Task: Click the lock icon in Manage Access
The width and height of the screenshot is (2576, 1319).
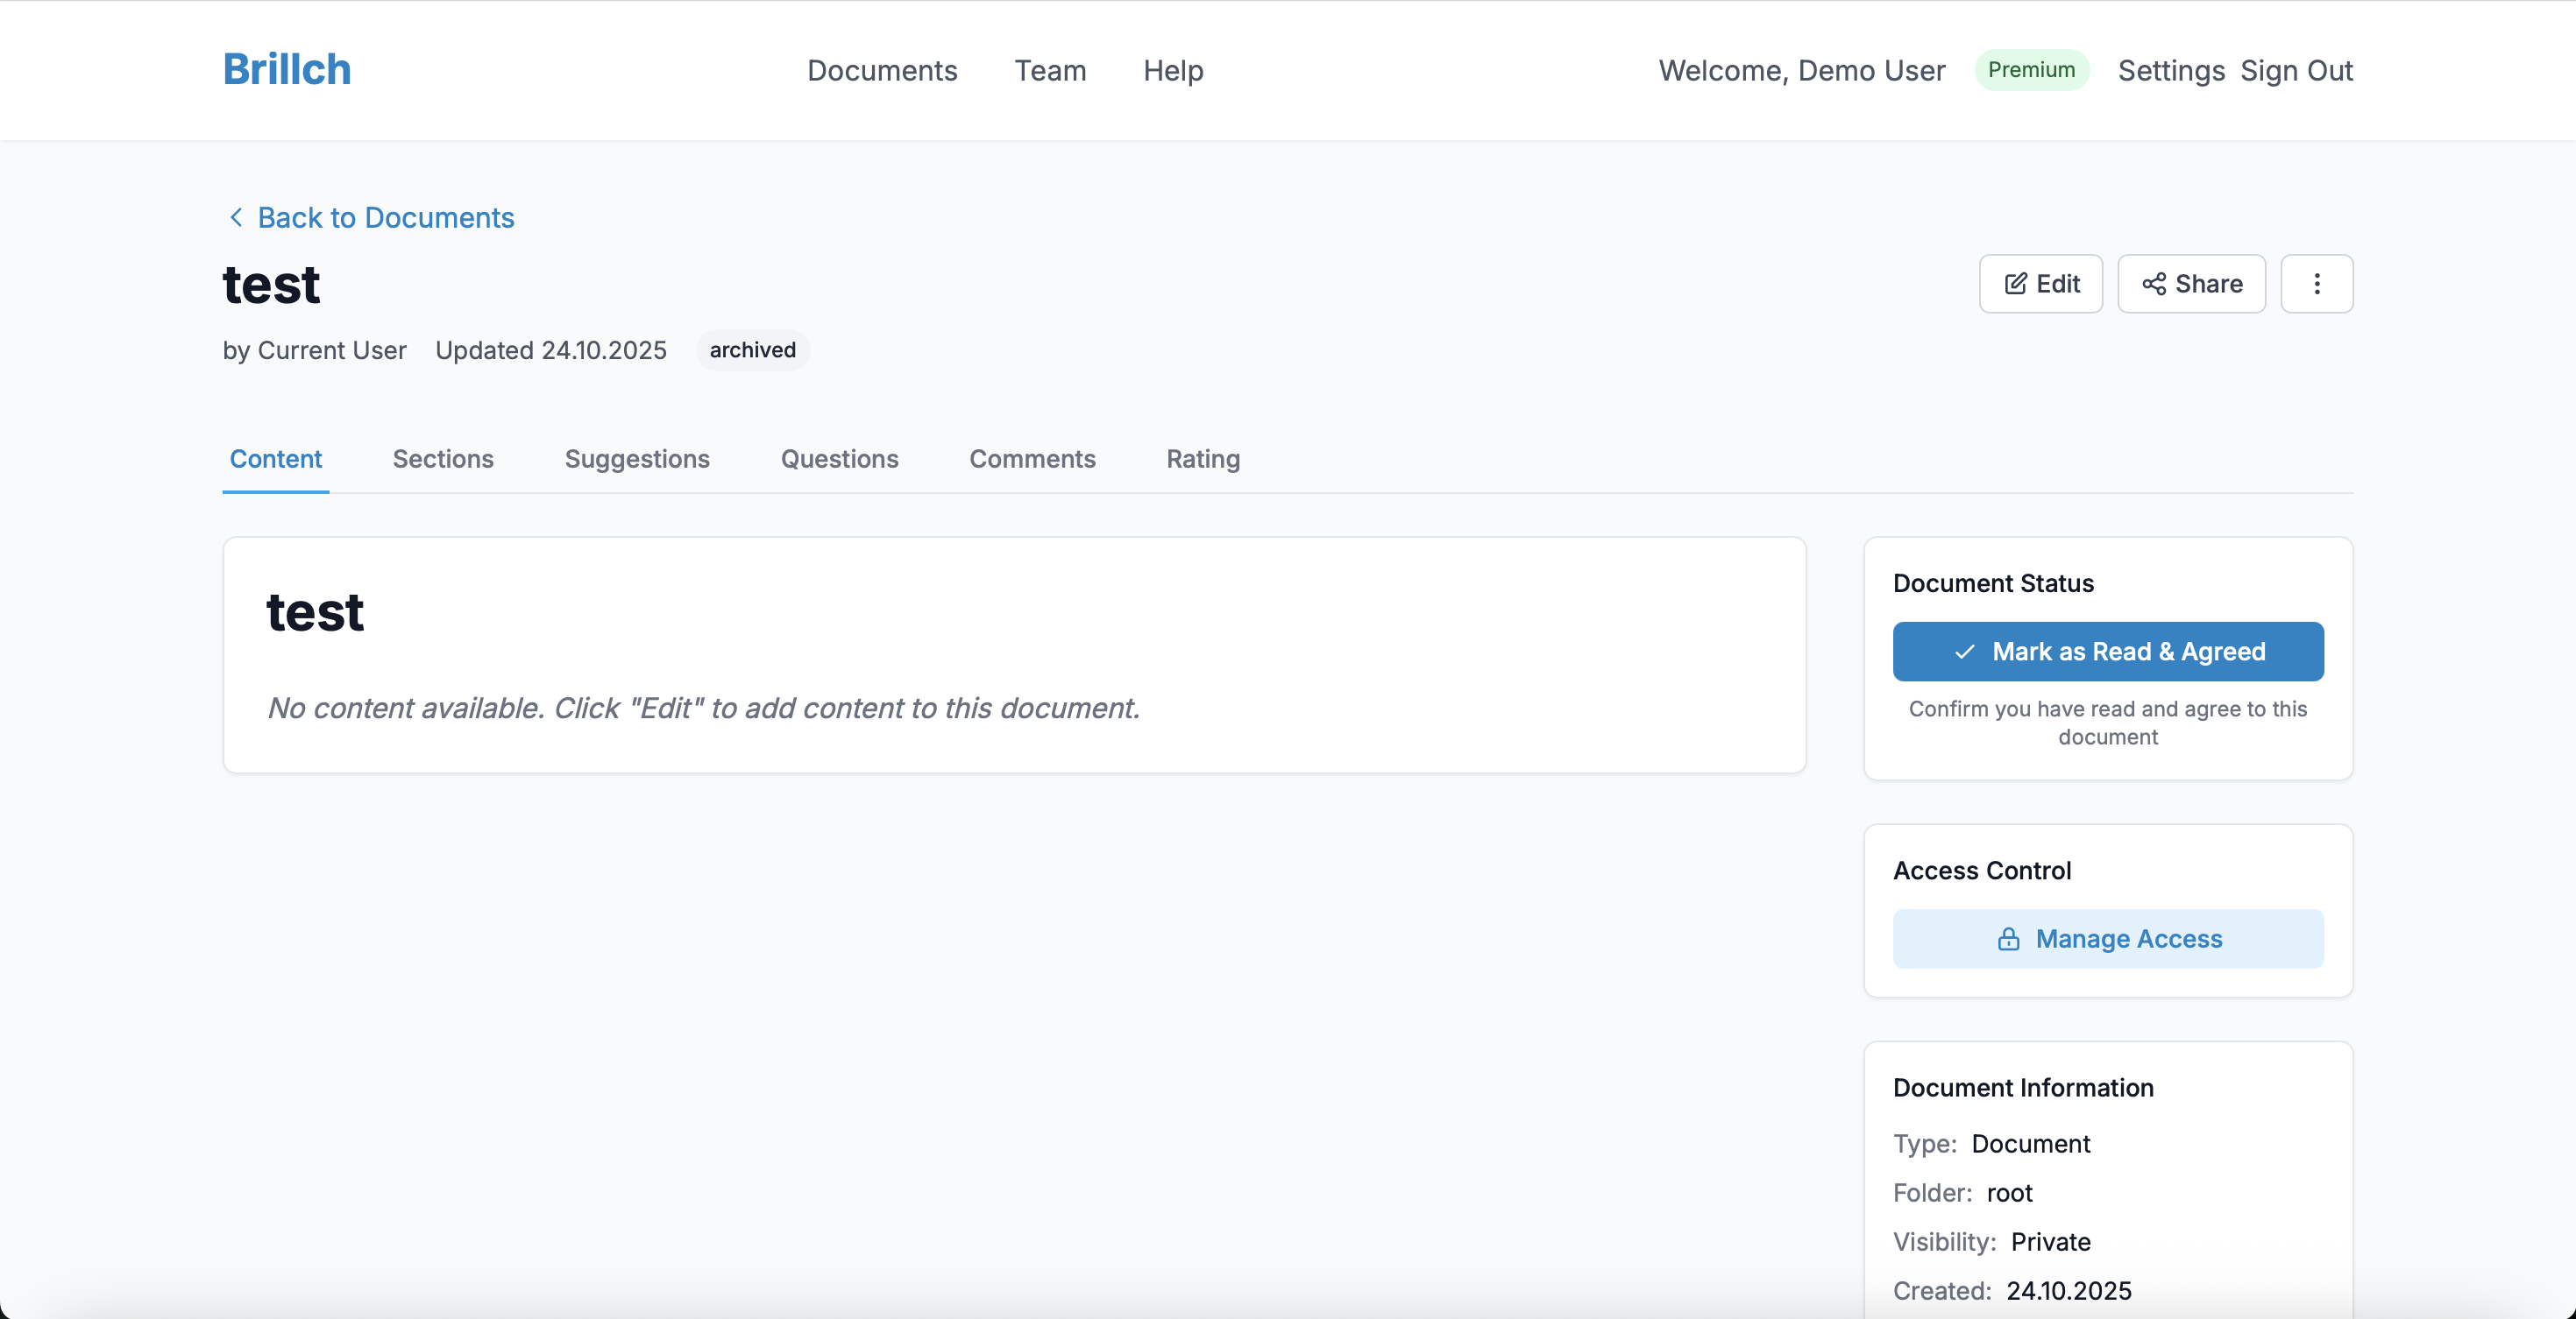Action: pos(2008,939)
